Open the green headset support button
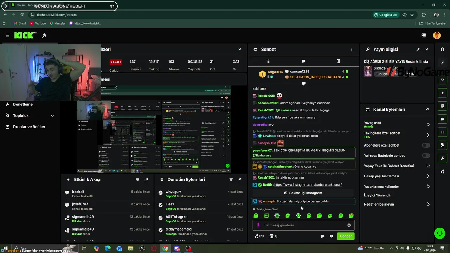The height and width of the screenshot is (253, 450). pyautogui.click(x=439, y=233)
